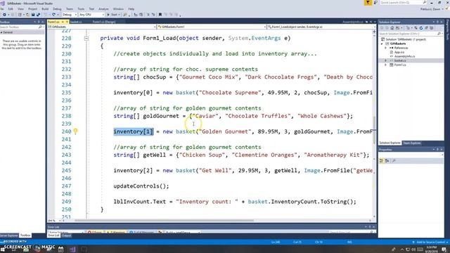Select the Solution 'GiftBaskets' root node
450x253 pixels.
406,39
